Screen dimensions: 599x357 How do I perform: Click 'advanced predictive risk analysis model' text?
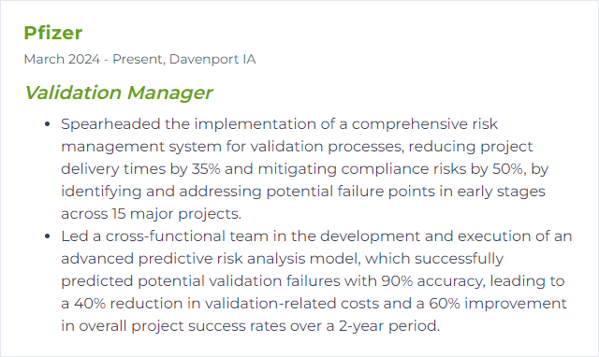[x=211, y=259]
